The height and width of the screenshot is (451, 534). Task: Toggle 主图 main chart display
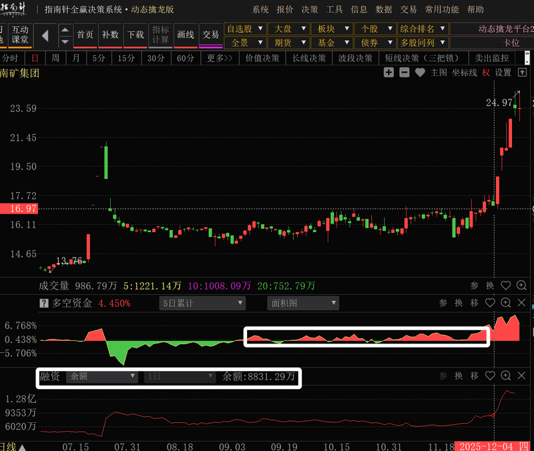pyautogui.click(x=441, y=72)
